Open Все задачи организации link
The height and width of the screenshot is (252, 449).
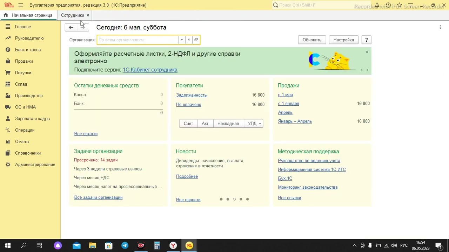pyautogui.click(x=98, y=197)
